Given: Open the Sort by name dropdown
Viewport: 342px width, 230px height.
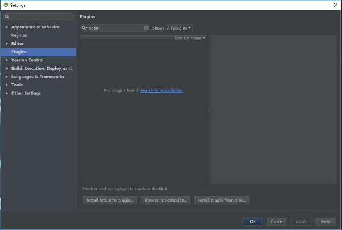Looking at the screenshot, I should point(190,38).
